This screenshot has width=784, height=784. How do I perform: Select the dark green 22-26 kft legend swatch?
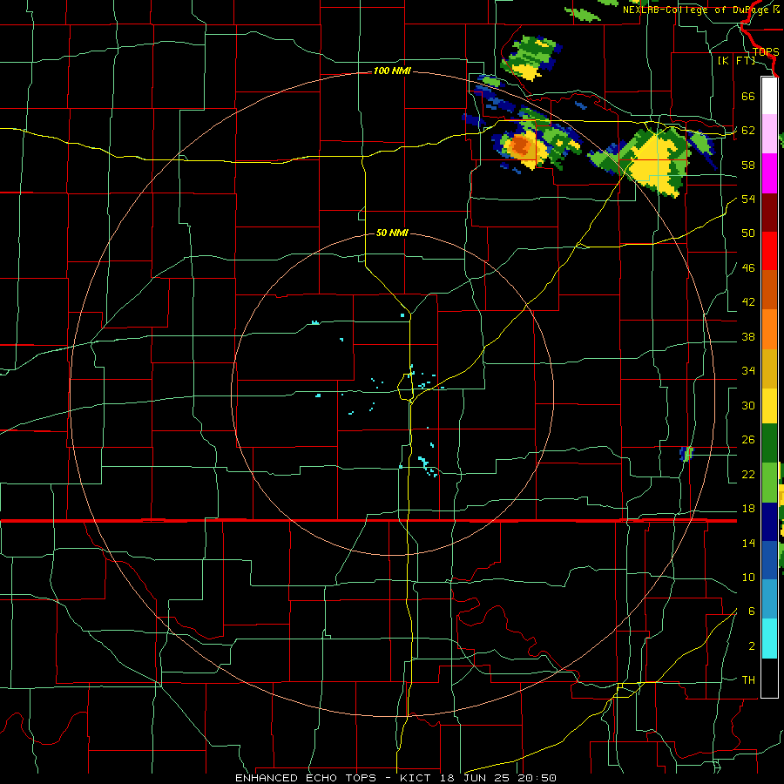pyautogui.click(x=769, y=443)
